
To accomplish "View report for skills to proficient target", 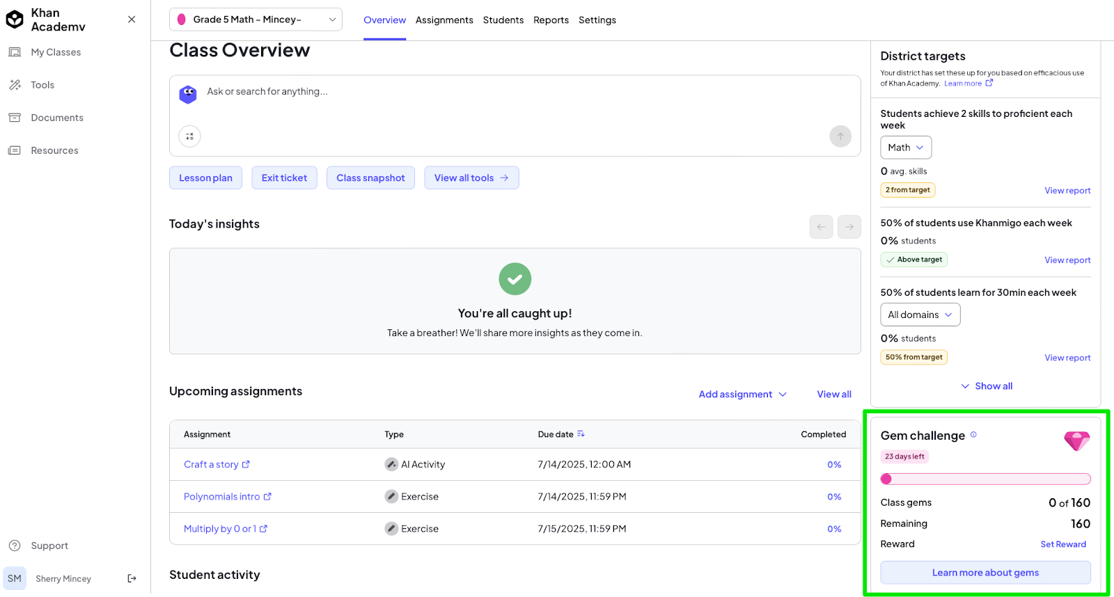I will click(1067, 191).
